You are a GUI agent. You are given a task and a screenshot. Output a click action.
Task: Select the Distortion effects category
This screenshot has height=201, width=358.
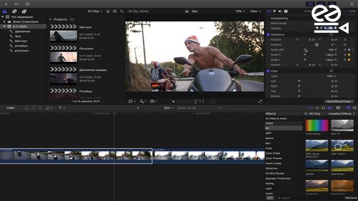point(271,169)
